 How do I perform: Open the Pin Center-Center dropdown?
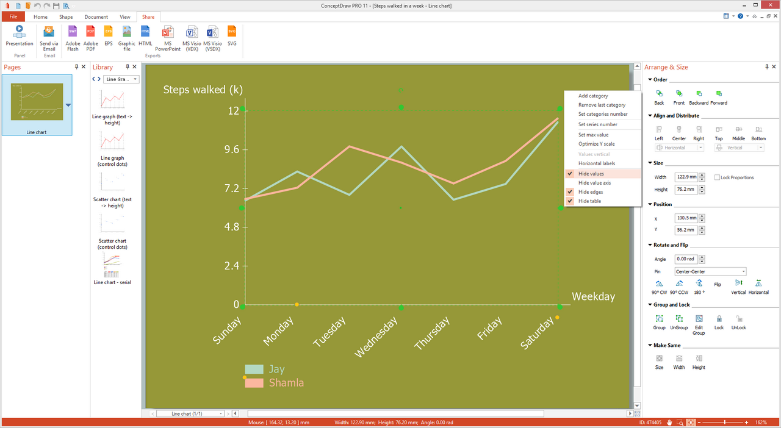[x=710, y=271]
